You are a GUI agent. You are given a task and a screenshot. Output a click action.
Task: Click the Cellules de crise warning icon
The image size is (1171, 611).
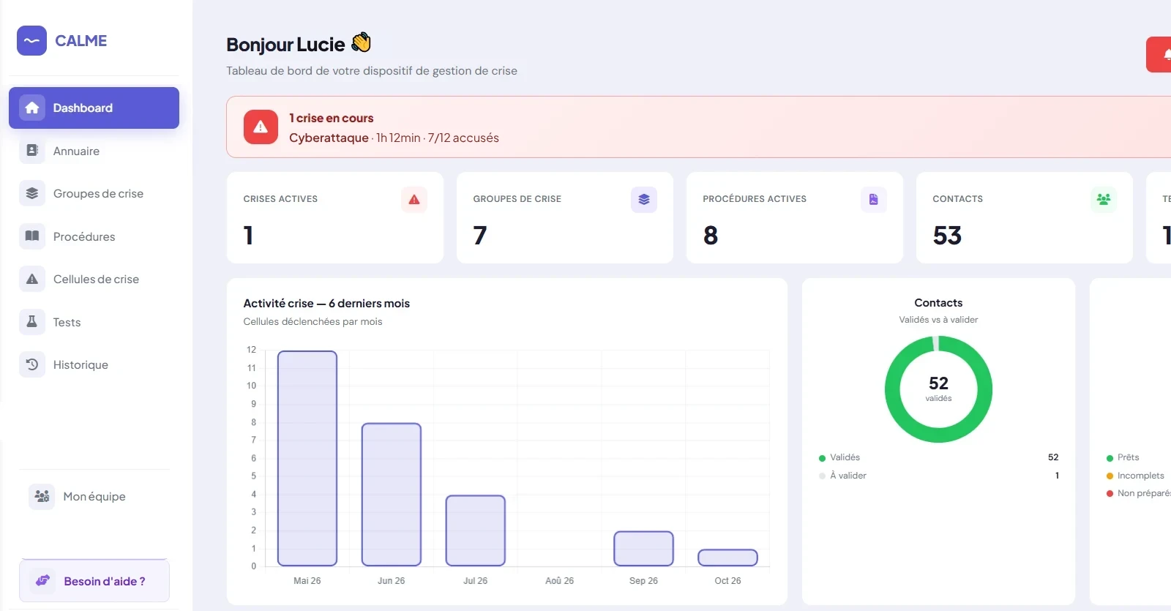(32, 280)
